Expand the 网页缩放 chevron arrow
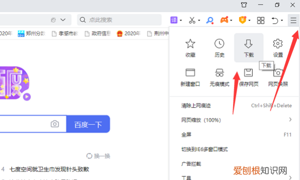This screenshot has height=180, width=300. pos(290,119)
